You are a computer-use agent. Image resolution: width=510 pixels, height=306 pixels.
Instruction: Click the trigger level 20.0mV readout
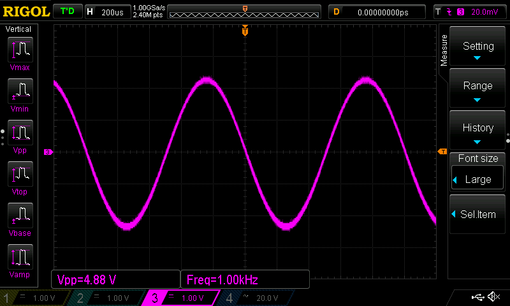click(484, 12)
